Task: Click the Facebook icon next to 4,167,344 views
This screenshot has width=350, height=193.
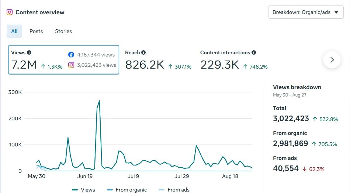Action: 71,55
